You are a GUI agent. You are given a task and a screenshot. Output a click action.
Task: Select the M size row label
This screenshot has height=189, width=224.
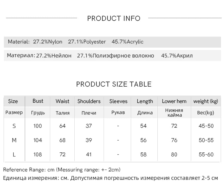[14, 140]
